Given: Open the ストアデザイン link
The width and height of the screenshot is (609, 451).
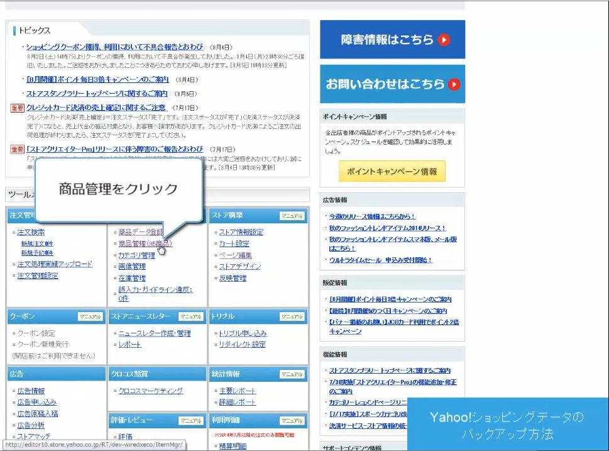Looking at the screenshot, I should (240, 266).
